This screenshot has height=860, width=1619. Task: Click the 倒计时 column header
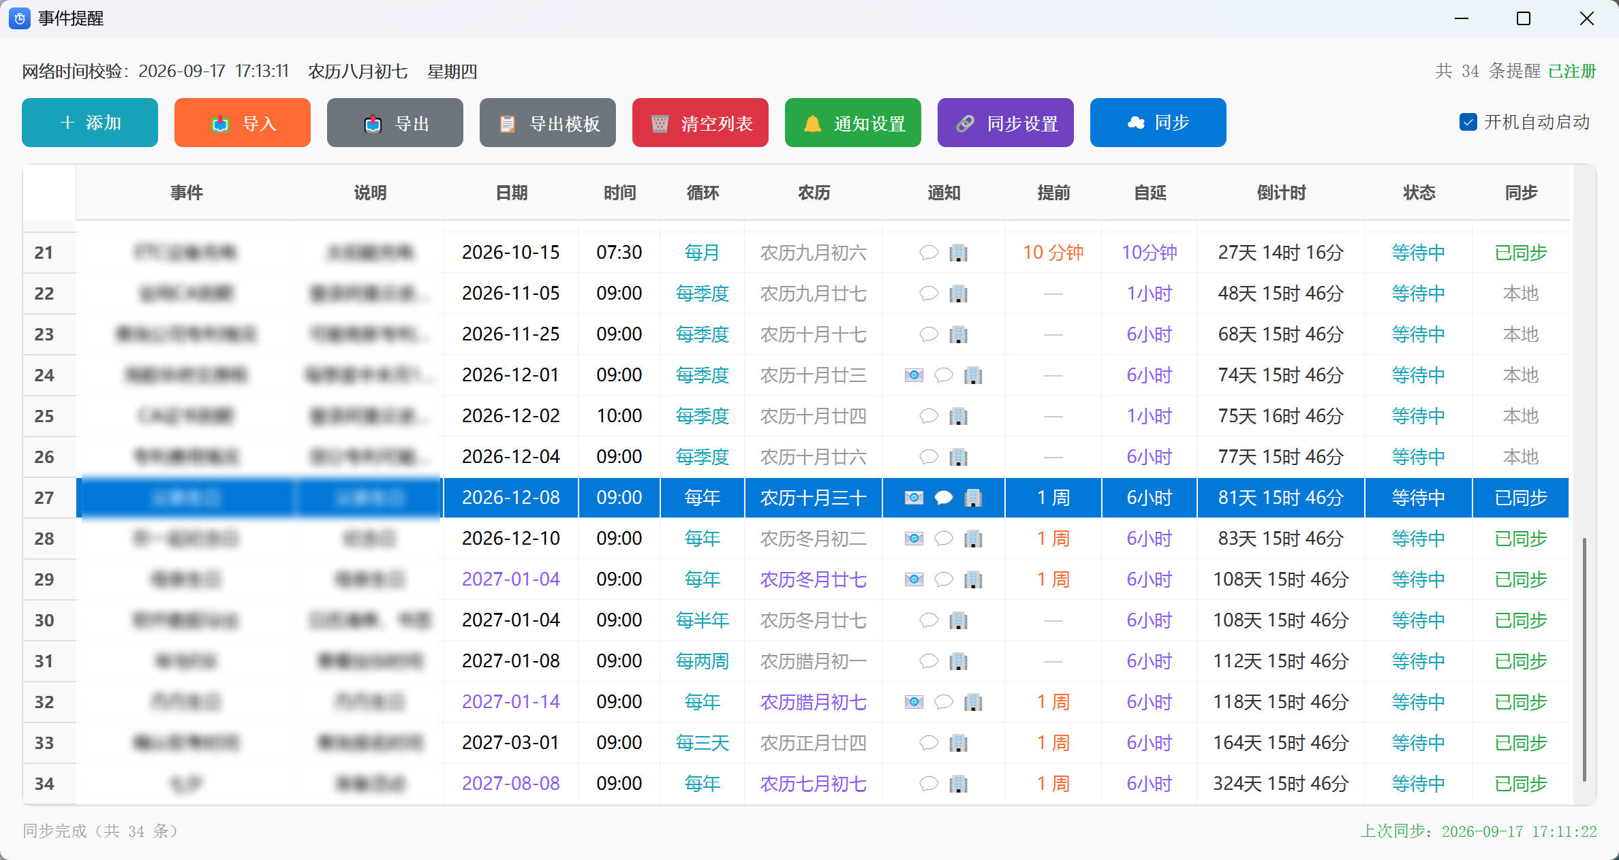1281,193
